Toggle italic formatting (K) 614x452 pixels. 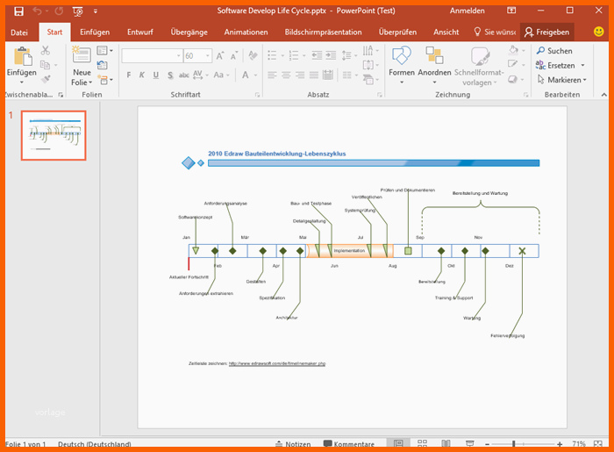tap(142, 75)
